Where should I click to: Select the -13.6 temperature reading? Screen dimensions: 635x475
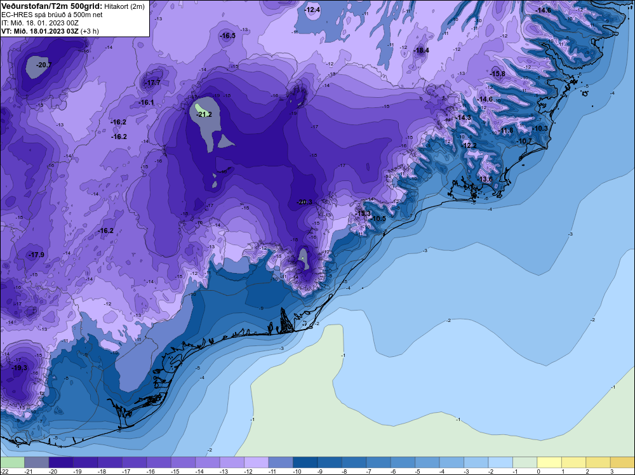pos(485,179)
